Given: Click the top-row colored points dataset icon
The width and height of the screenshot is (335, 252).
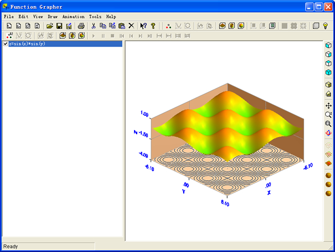Looking at the screenshot, I should (x=169, y=26).
